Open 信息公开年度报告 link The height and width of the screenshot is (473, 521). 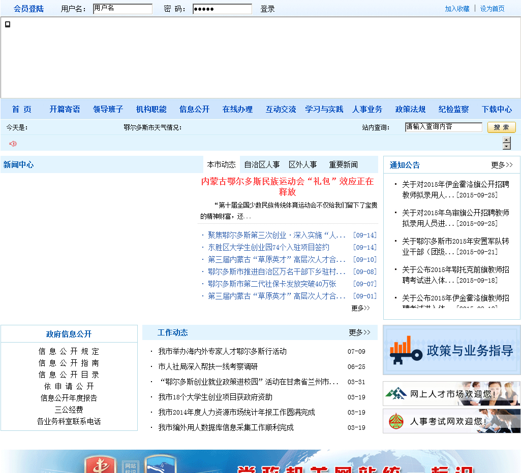click(69, 398)
